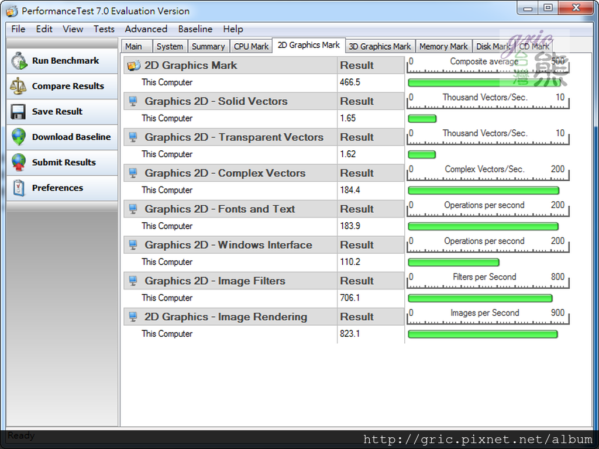
Task: Click the Images per Second scale ruler
Action: pos(488,316)
